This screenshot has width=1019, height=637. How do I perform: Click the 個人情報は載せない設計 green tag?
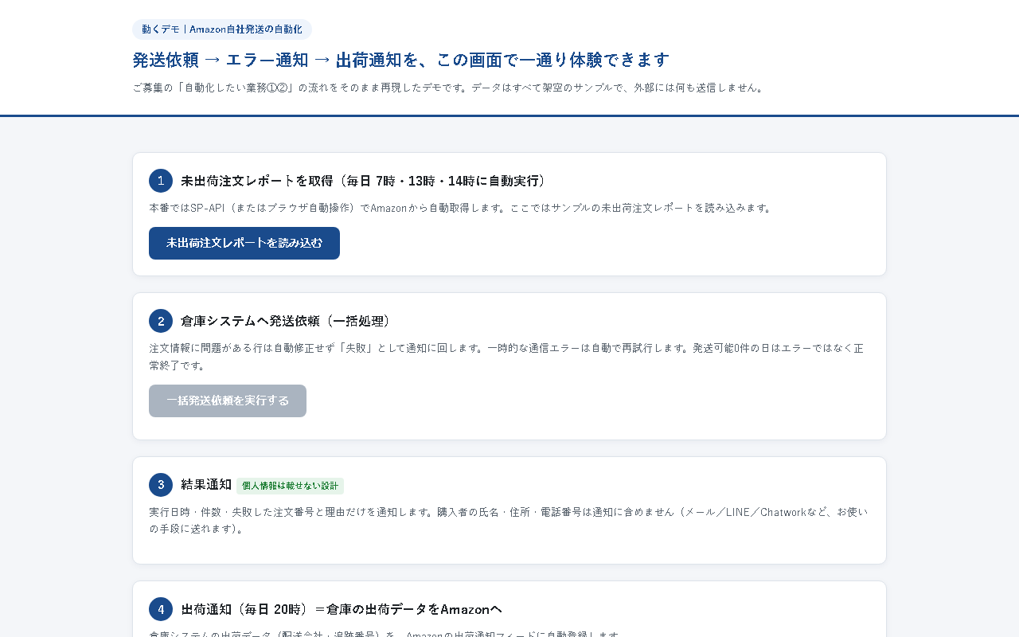[290, 486]
